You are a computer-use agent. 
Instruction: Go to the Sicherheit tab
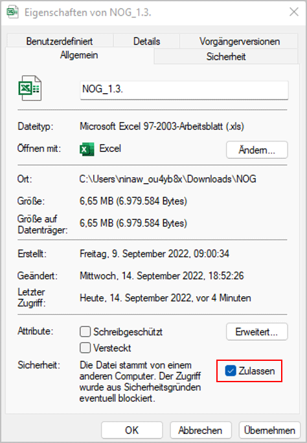click(226, 56)
